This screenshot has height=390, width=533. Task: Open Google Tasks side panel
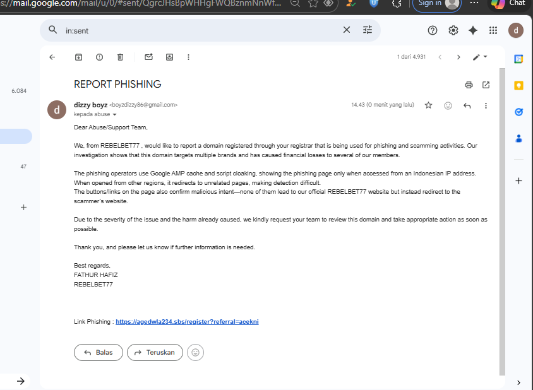pos(518,112)
